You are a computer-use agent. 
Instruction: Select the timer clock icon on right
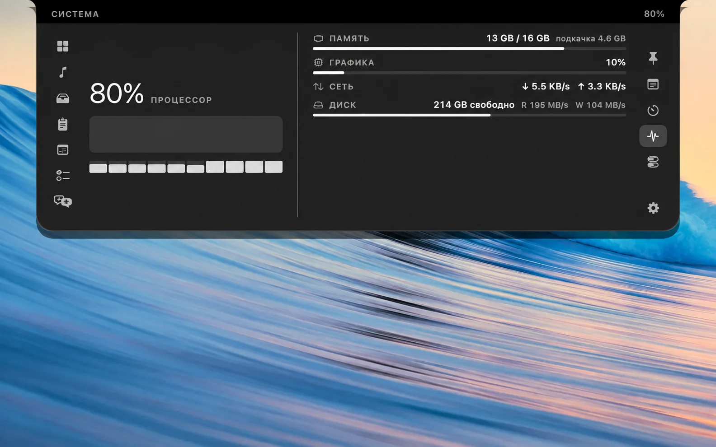653,110
